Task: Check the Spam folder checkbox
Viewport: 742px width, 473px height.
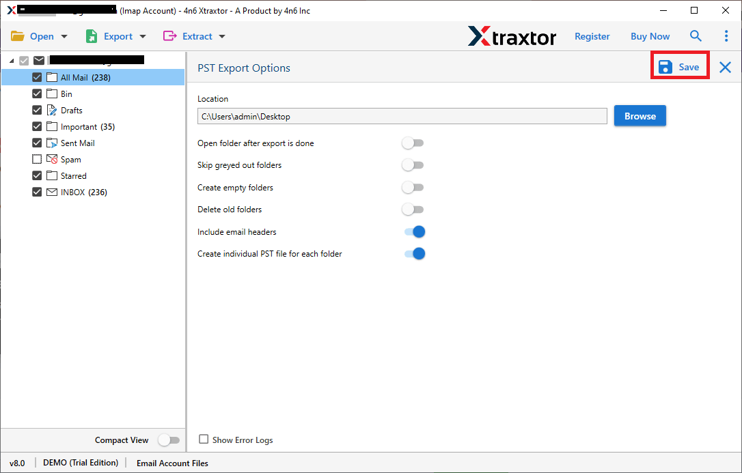Action: click(x=37, y=160)
